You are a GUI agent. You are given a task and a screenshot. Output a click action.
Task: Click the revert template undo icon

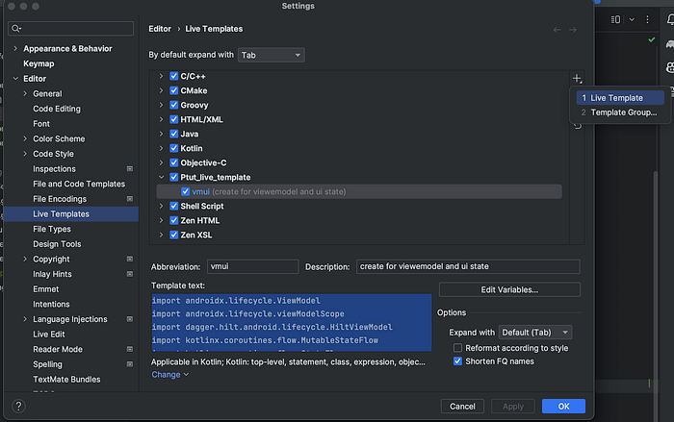(577, 126)
